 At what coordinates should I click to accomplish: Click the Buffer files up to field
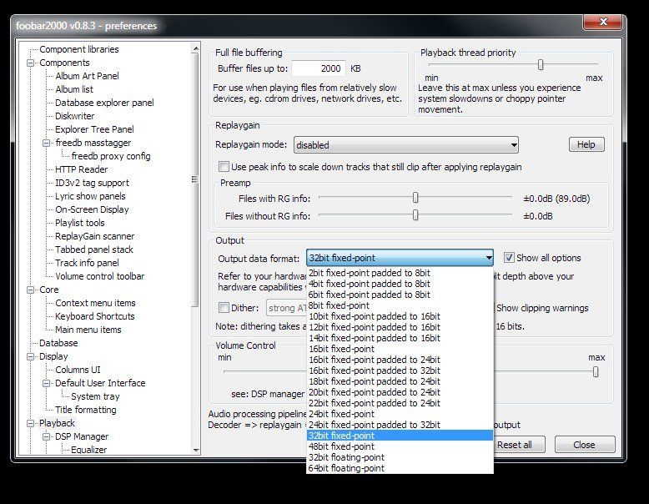(x=319, y=68)
